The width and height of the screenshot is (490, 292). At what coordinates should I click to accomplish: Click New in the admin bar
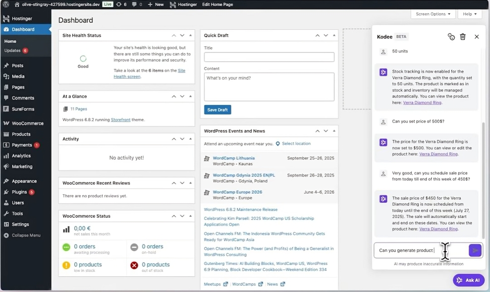(155, 5)
